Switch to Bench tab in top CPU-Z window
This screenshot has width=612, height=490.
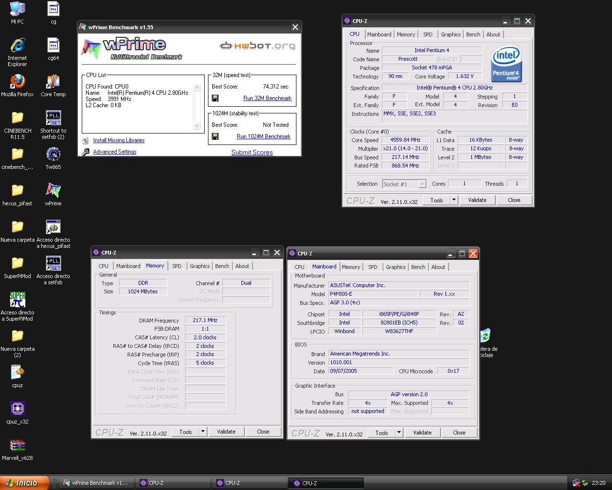point(473,34)
